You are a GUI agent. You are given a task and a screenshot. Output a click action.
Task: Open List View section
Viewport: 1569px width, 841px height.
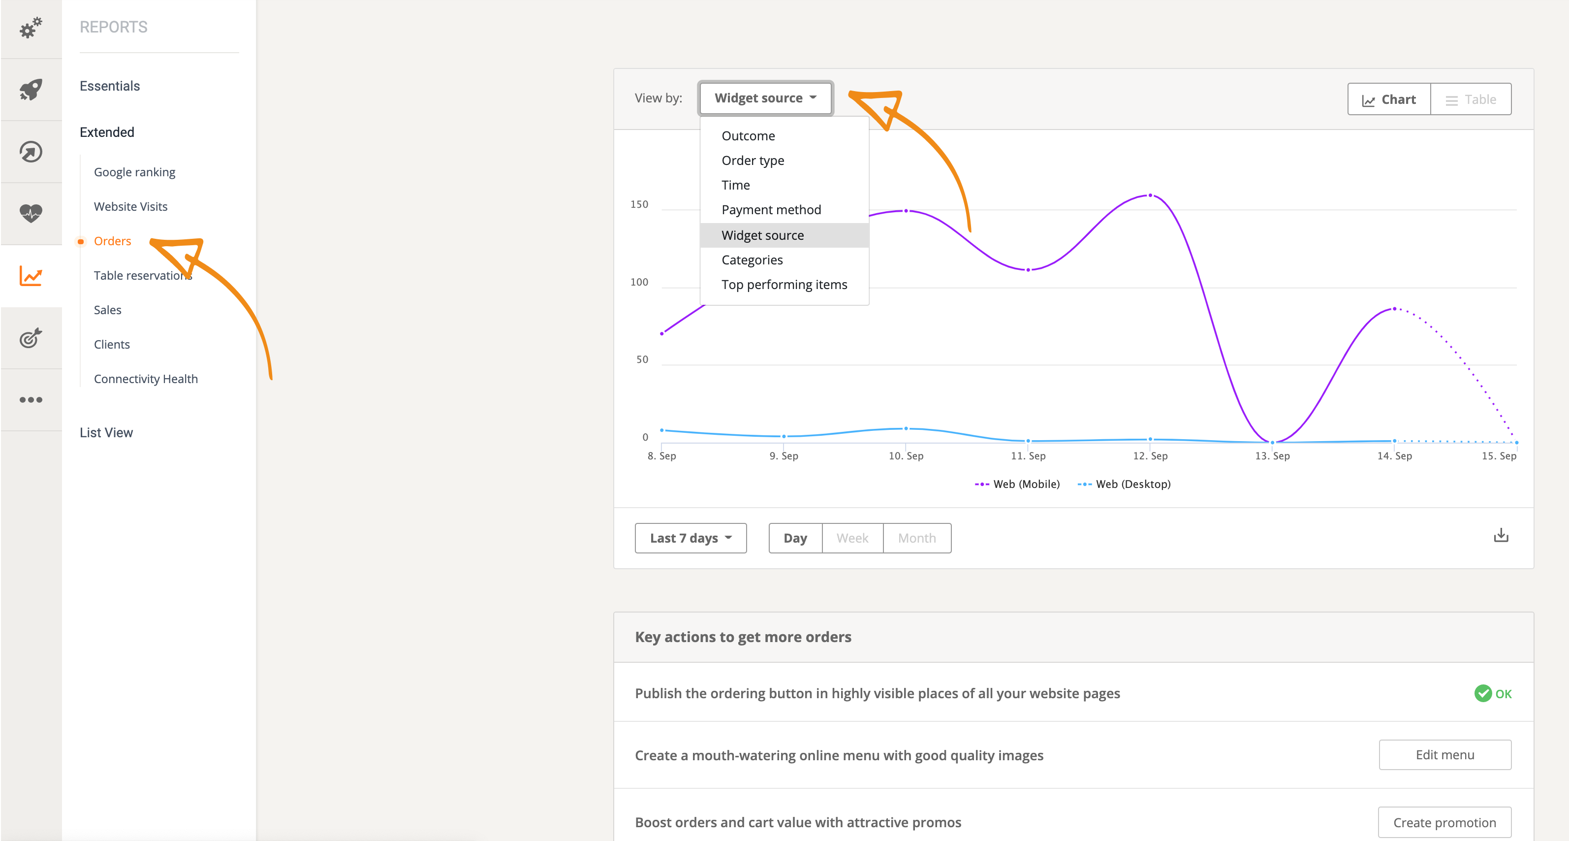[x=106, y=433]
